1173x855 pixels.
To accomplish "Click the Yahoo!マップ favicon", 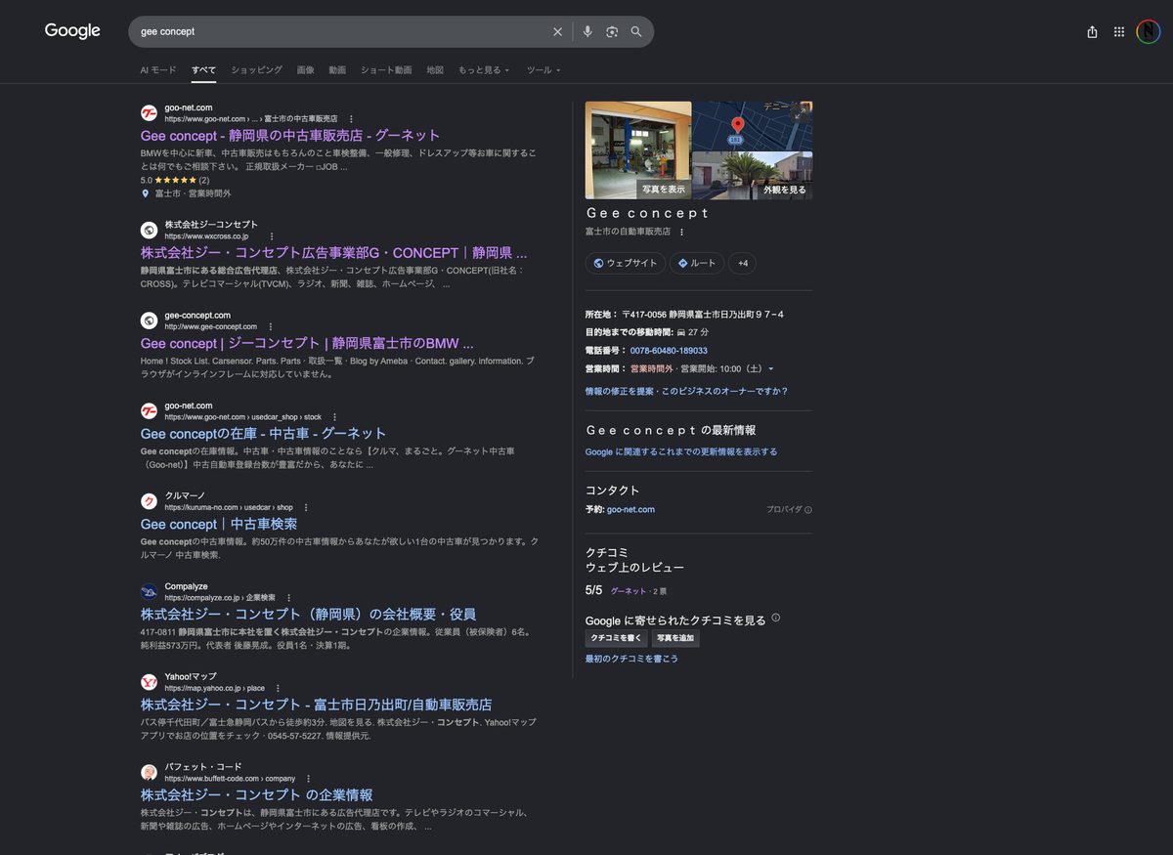I will pyautogui.click(x=149, y=682).
